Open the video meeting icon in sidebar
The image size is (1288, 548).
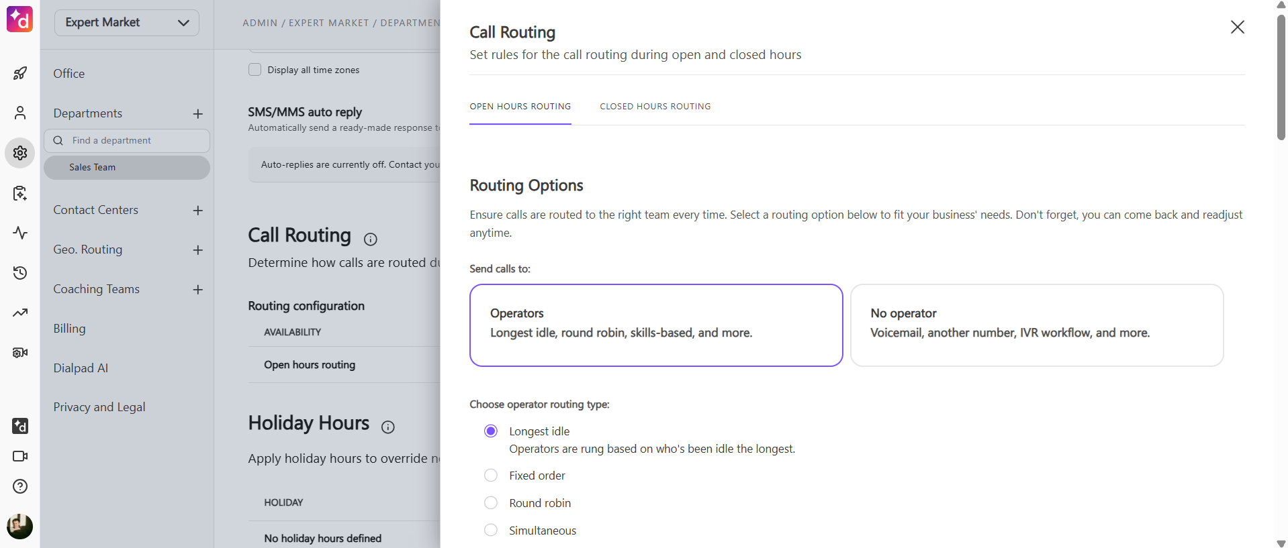click(x=20, y=456)
